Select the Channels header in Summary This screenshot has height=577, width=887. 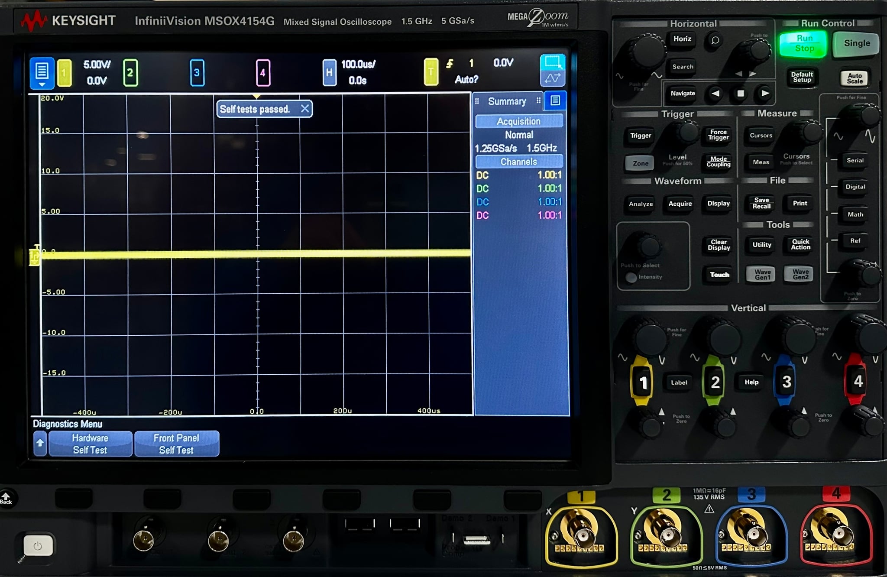(x=519, y=162)
